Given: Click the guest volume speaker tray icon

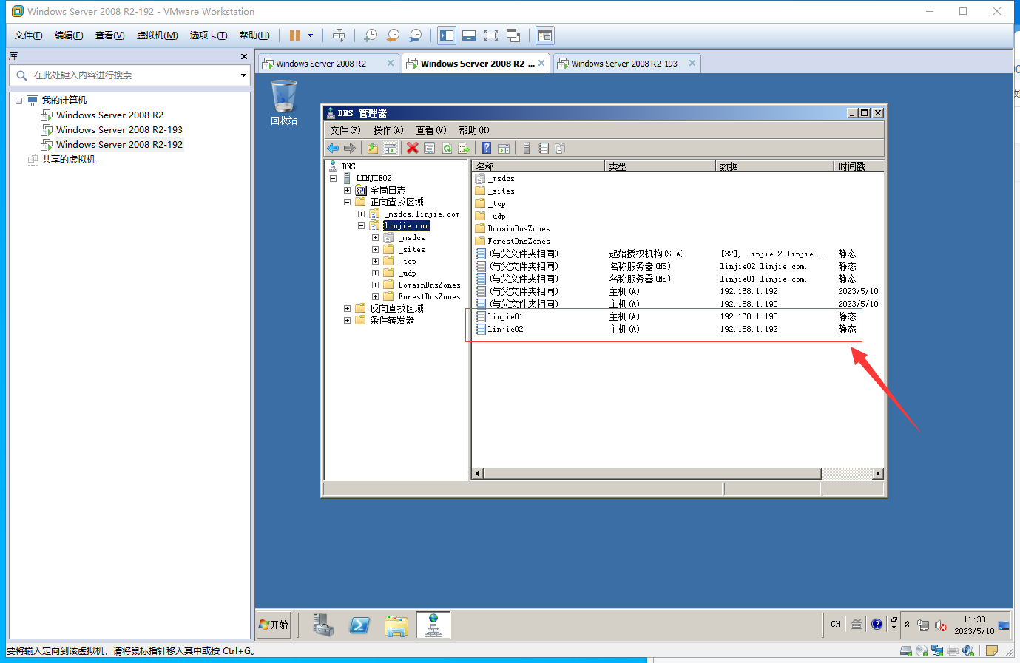Looking at the screenshot, I should [x=941, y=625].
